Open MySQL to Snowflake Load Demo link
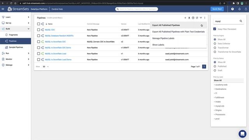The width and height of the screenshot is (249, 140). [x=58, y=59]
